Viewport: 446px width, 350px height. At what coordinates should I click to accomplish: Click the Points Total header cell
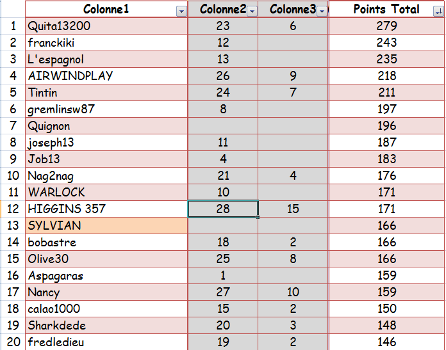[x=383, y=10]
